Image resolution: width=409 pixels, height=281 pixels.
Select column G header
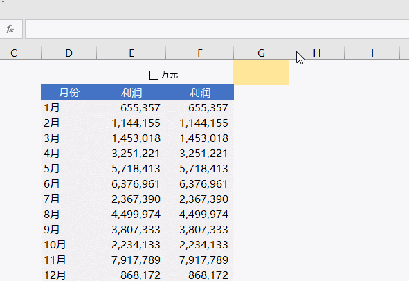tap(261, 53)
